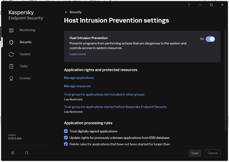Open support via the headset icon
Image resolution: width=229 pixels, height=162 pixels.
pyautogui.click(x=26, y=153)
